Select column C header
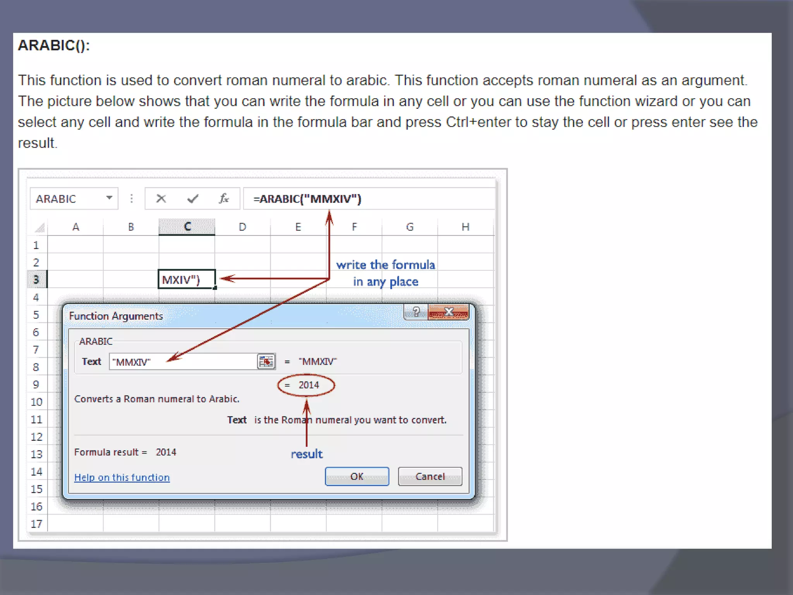 pos(187,227)
